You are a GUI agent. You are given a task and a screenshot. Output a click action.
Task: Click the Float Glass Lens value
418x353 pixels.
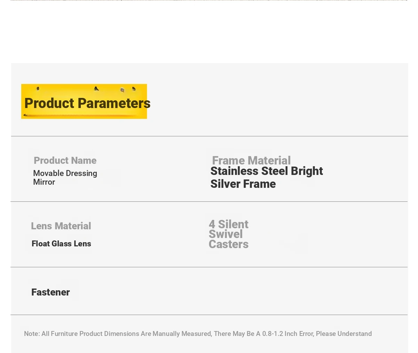(x=61, y=244)
